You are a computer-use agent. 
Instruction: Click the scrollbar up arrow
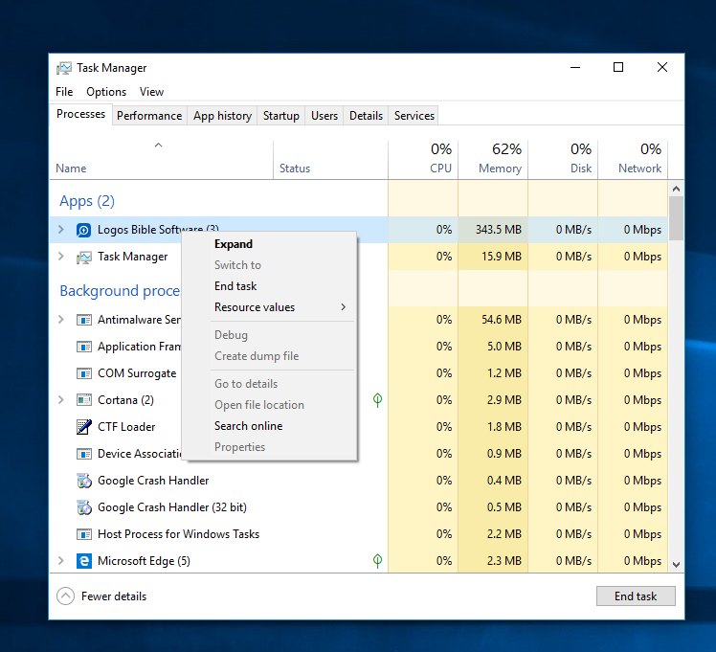click(x=676, y=189)
